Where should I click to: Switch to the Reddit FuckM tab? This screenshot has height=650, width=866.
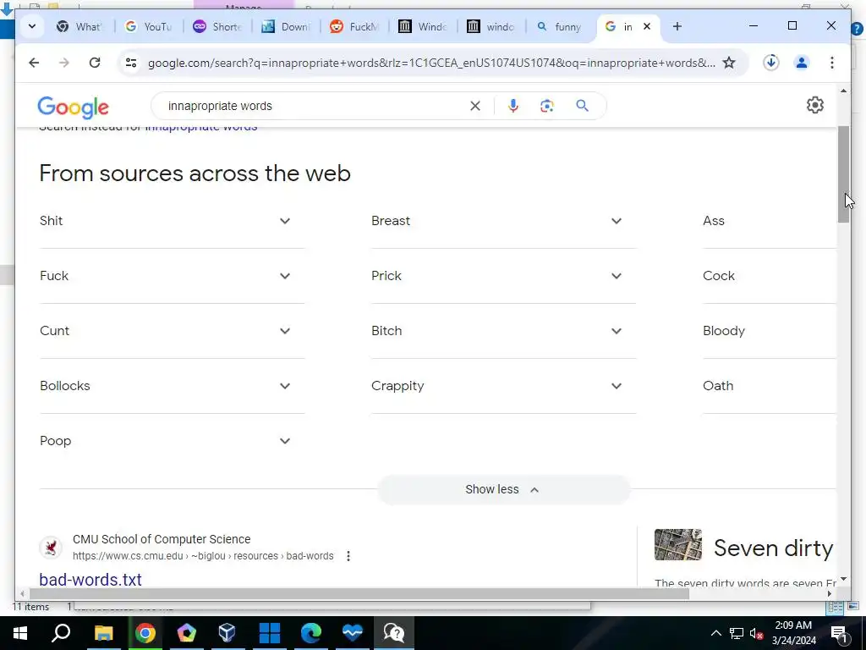tap(354, 26)
